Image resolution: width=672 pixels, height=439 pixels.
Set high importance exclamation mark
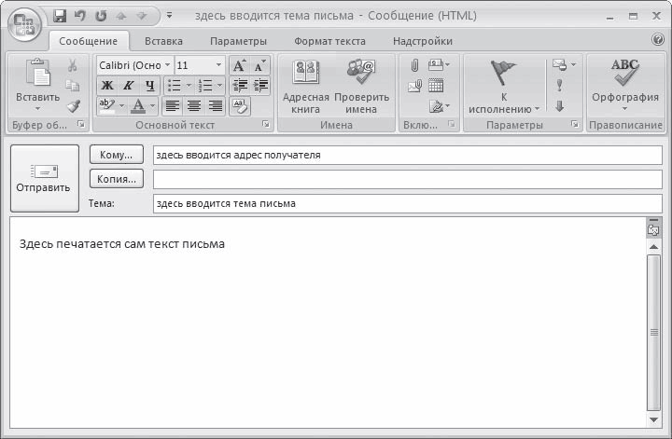(559, 86)
